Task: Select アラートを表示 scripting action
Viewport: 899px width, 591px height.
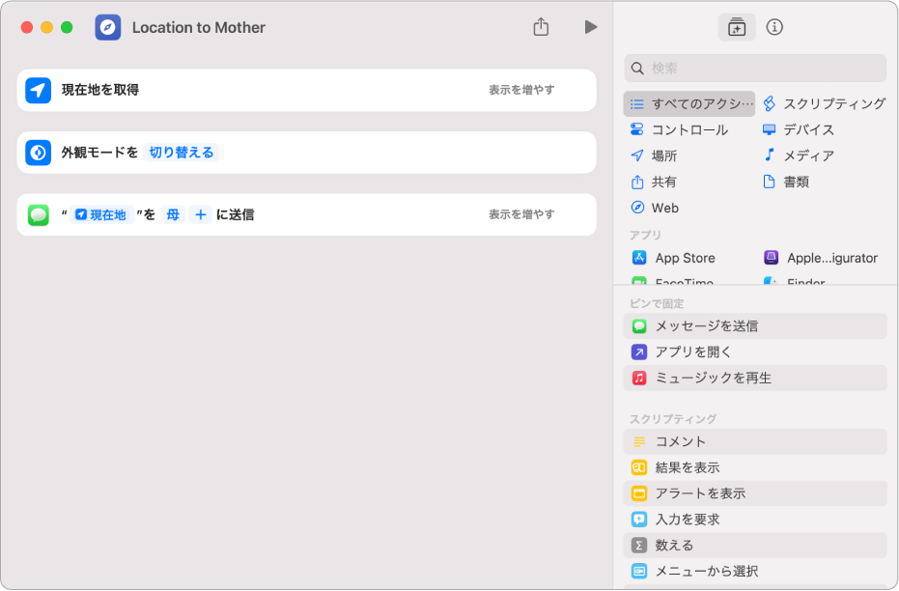Action: [755, 492]
